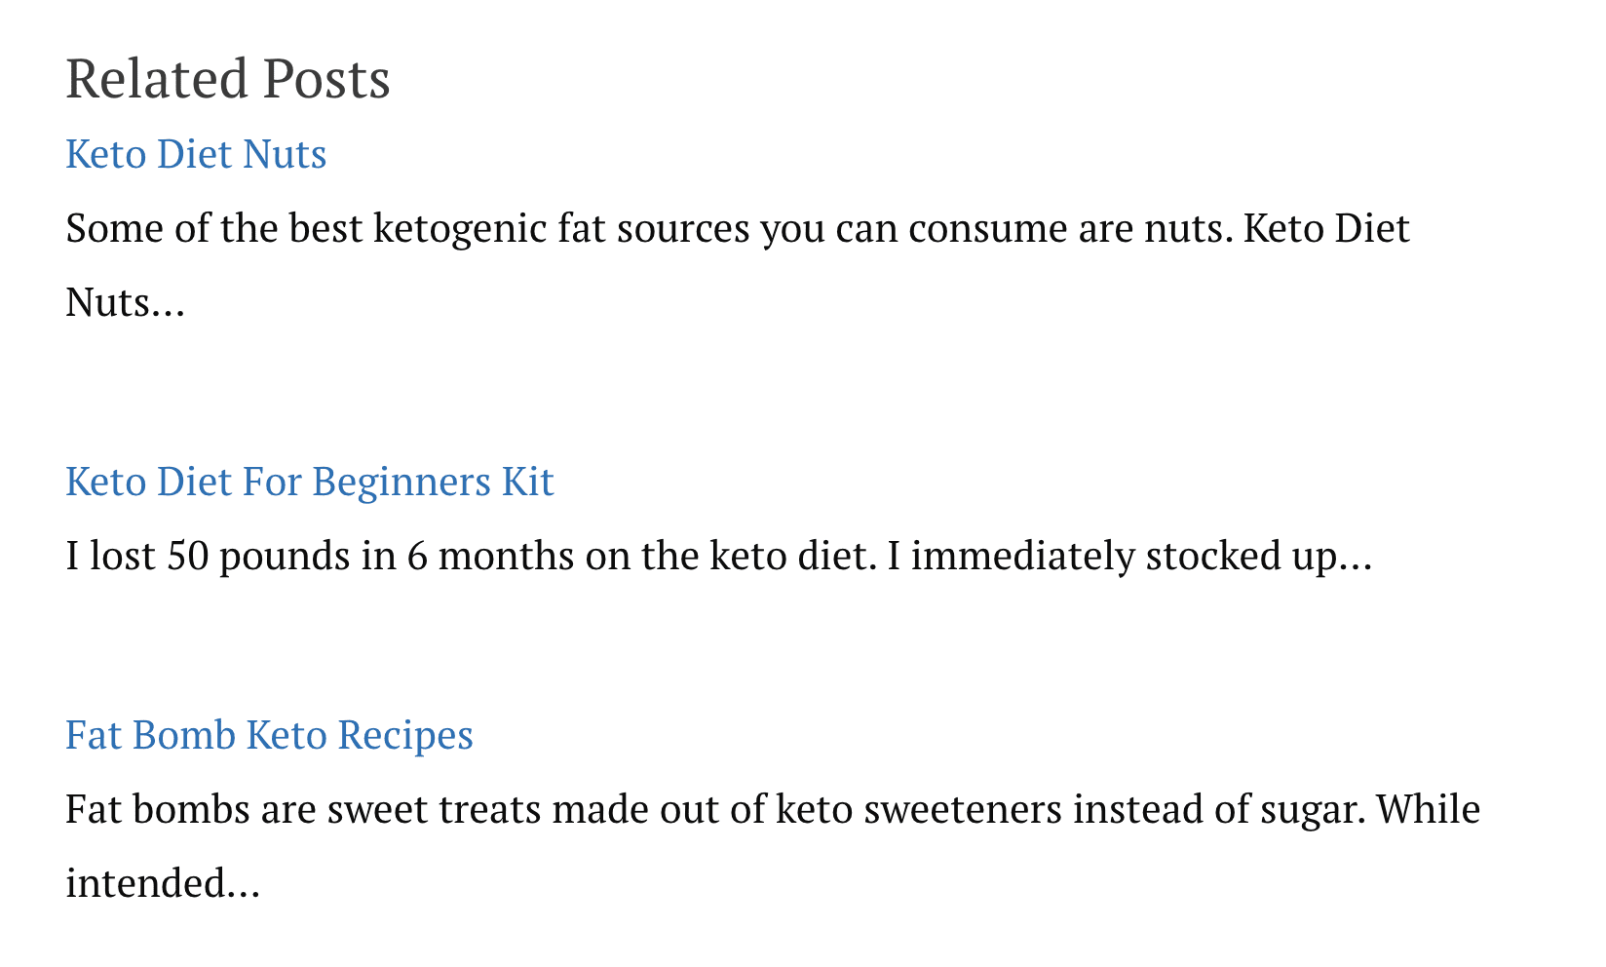Click the phrase "keto sweeteners" in the last excerpt
Viewport: 1606px width, 967px height.
click(x=919, y=810)
